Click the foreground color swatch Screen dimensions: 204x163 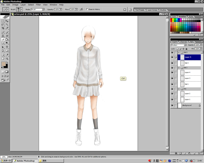(4, 64)
